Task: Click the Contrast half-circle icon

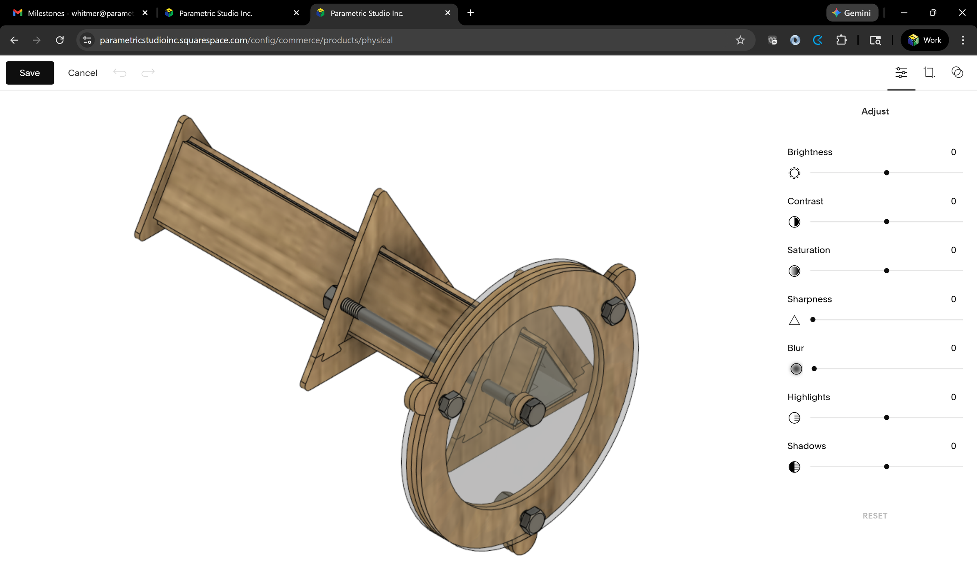Action: pos(794,222)
